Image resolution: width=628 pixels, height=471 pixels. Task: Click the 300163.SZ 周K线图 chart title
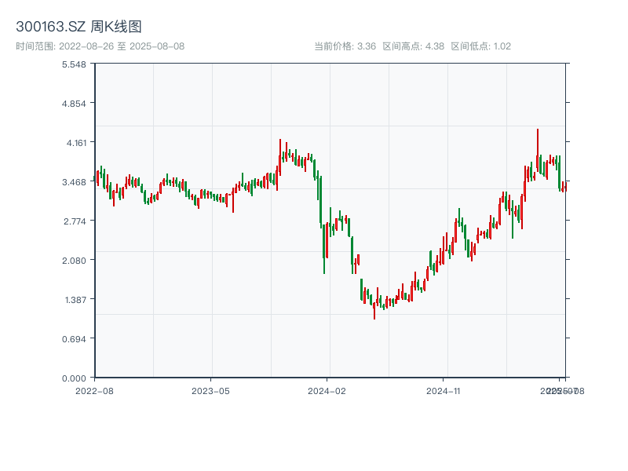click(x=78, y=27)
